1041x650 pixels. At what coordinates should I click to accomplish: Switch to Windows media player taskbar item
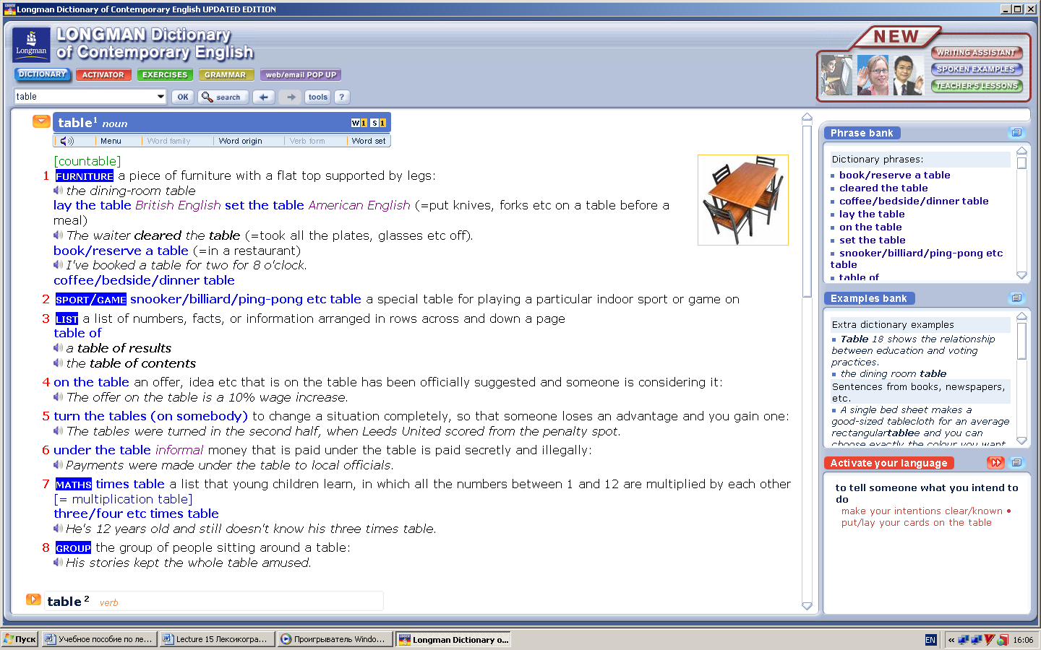point(335,639)
